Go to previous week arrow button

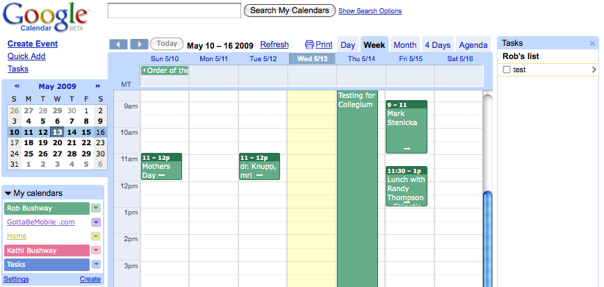coord(118,44)
